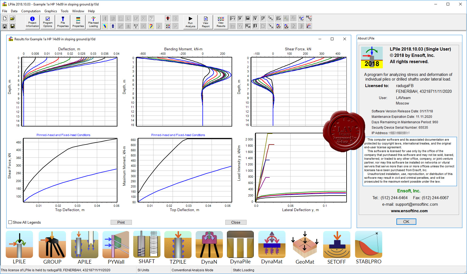Click Print button in Results window
467x274 pixels.
tap(121, 222)
